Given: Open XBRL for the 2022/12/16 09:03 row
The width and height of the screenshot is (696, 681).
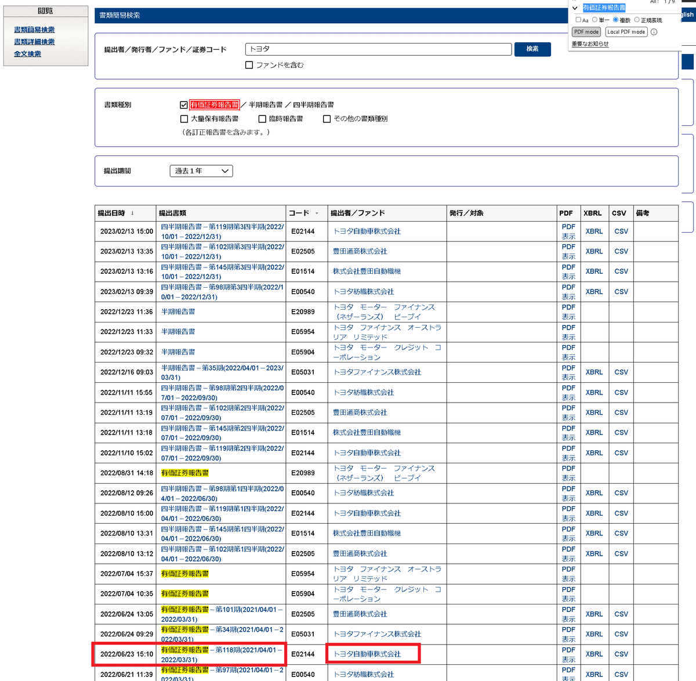Looking at the screenshot, I should [x=594, y=372].
